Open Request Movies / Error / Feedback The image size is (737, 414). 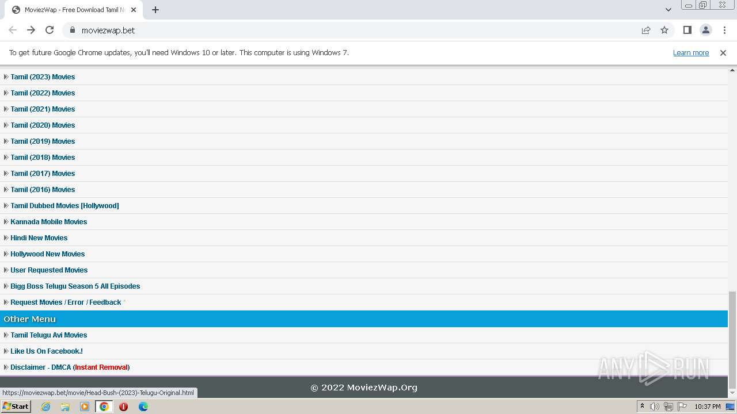coord(66,302)
